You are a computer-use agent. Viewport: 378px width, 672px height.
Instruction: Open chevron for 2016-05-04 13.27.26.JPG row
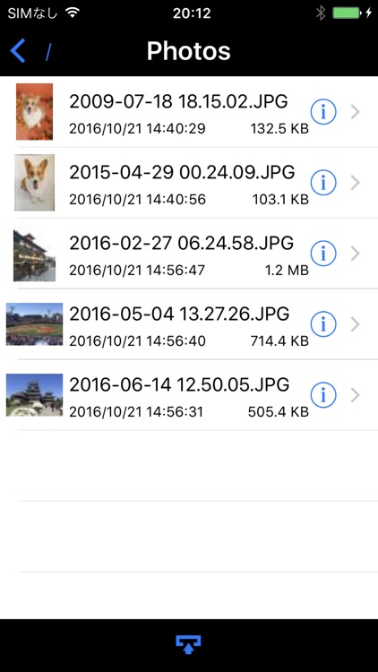pos(355,324)
